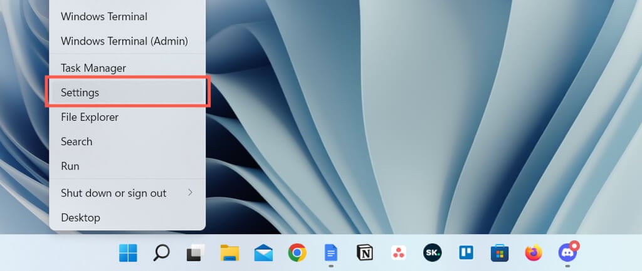Image resolution: width=642 pixels, height=271 pixels.
Task: Launch File Explorer folder icon in taskbar
Action: [229, 253]
